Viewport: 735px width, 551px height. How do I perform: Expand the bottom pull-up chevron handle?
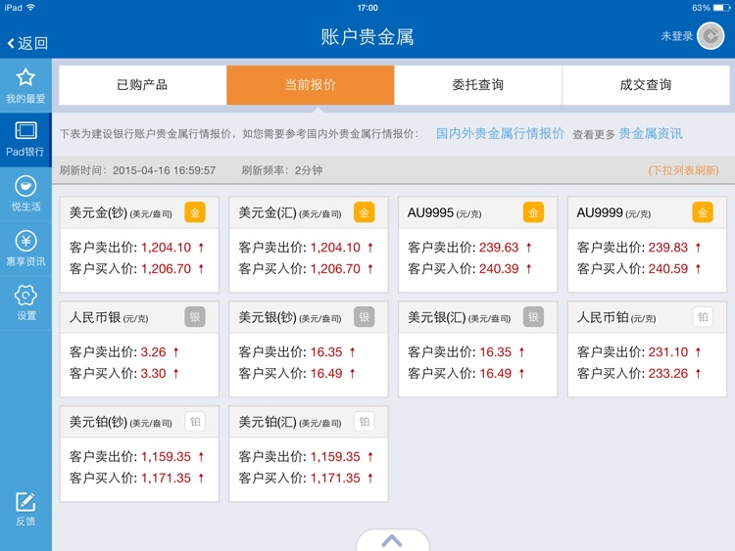tap(392, 540)
